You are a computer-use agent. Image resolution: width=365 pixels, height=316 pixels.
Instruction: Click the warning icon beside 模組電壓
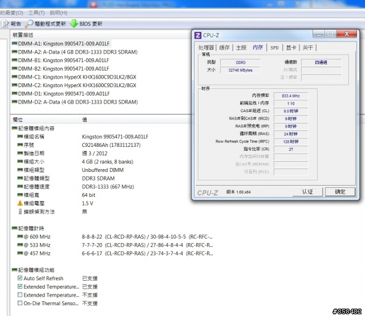pyautogui.click(x=20, y=203)
